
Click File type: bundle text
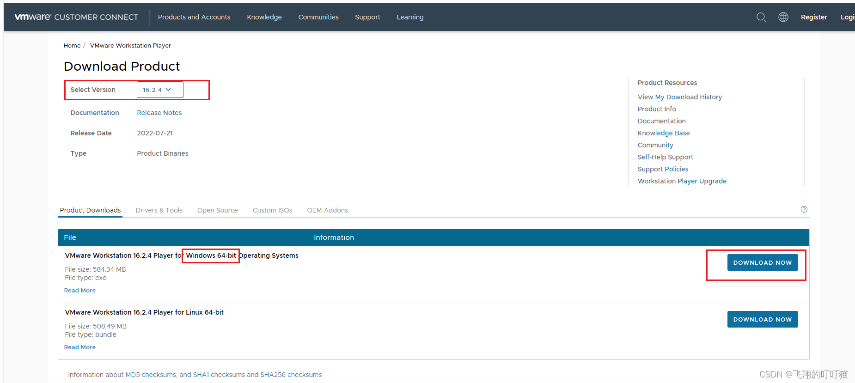pos(91,334)
